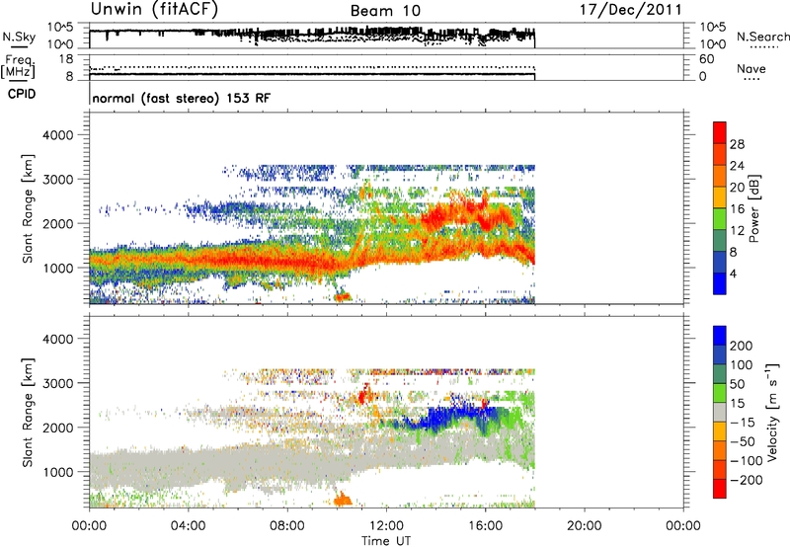The height and width of the screenshot is (547, 790).
Task: Select the 'Beam 10' heading text
Action: (385, 11)
